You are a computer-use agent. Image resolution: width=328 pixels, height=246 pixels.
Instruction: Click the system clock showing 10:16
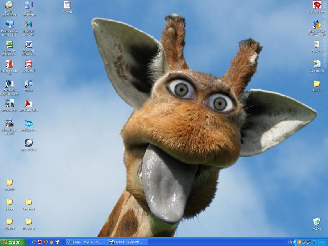point(321,242)
